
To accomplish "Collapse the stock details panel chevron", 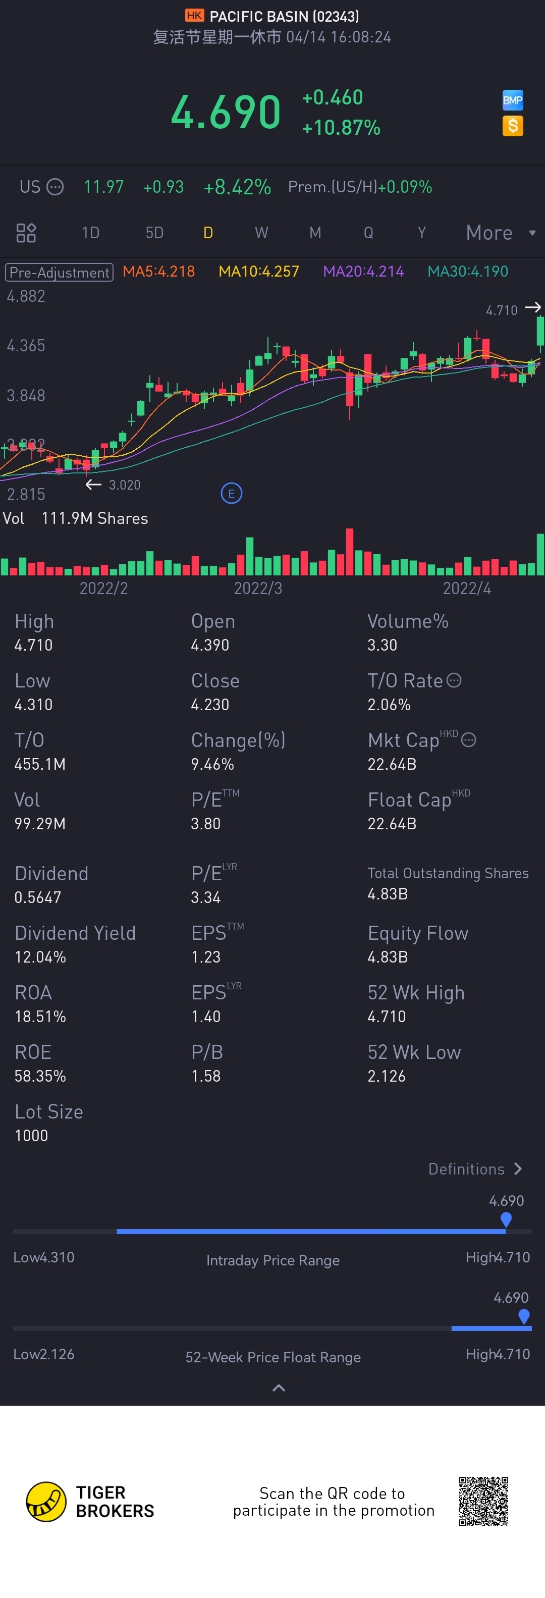I will pos(279,1388).
